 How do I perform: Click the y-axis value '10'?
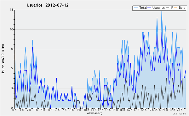pyautogui.click(x=11, y=29)
